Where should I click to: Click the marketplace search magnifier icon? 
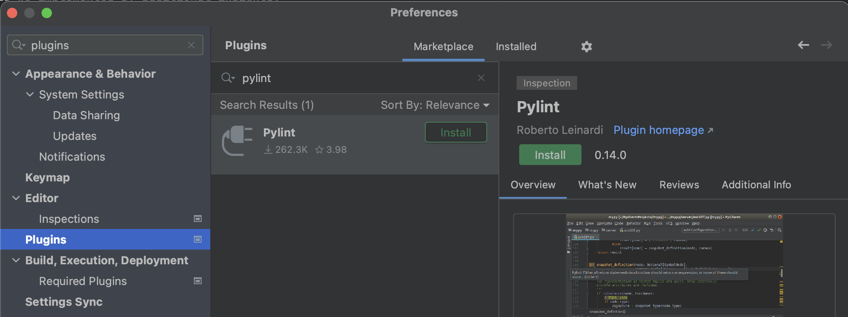point(228,78)
